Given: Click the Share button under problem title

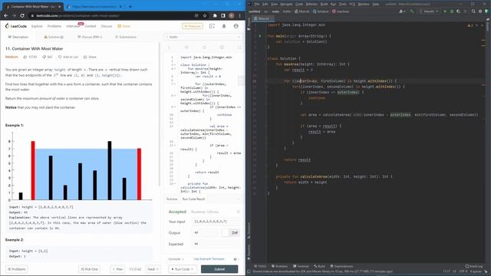Looking at the screenshot, I should (90, 57).
